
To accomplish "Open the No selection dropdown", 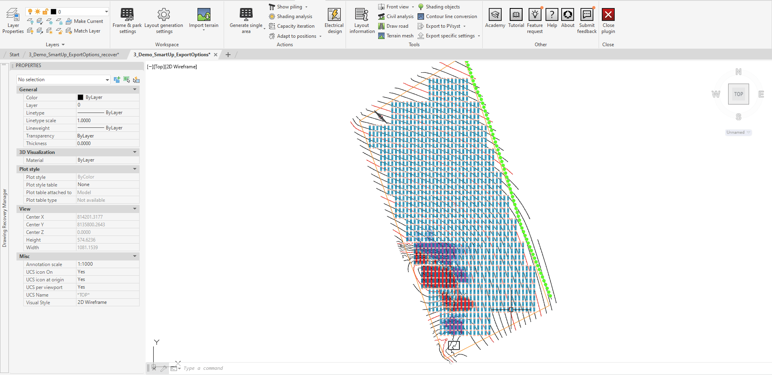I will [x=107, y=79].
